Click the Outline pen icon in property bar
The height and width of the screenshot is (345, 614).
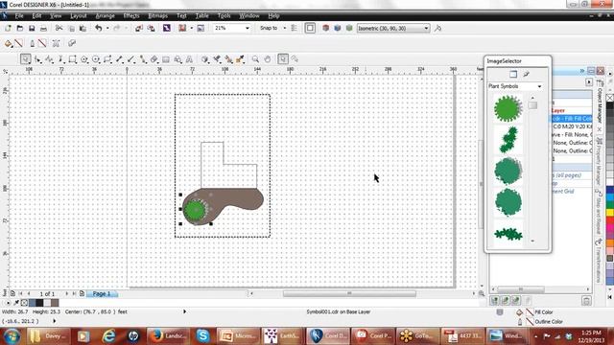tap(32, 43)
